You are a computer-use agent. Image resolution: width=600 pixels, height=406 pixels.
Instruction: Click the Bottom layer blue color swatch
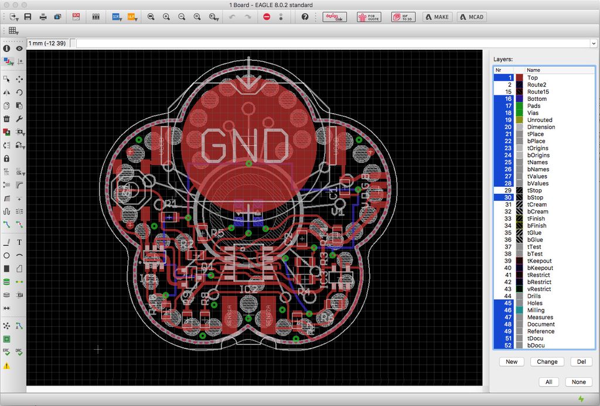point(519,99)
